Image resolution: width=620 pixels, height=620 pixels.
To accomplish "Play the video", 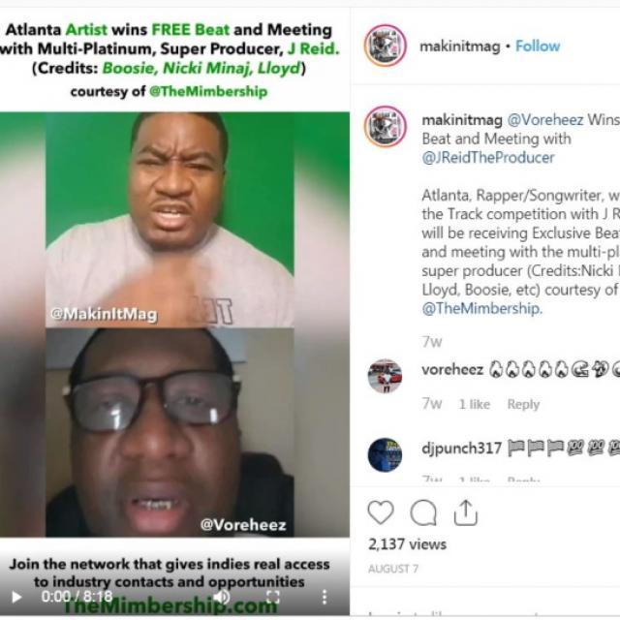I will (16, 597).
